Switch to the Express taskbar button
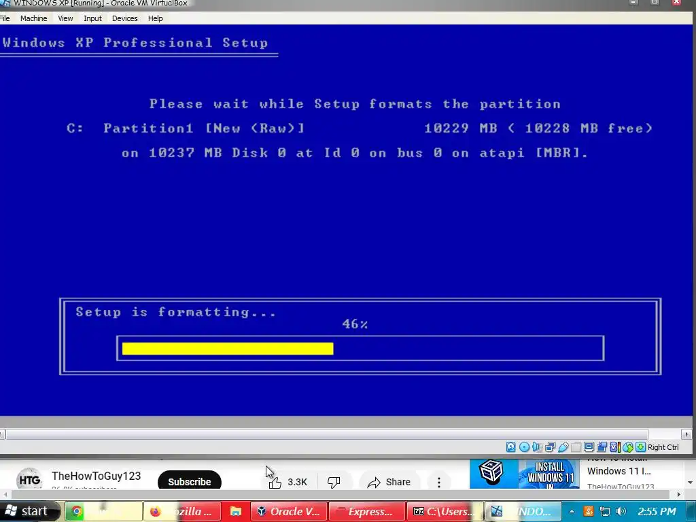 coord(367,511)
